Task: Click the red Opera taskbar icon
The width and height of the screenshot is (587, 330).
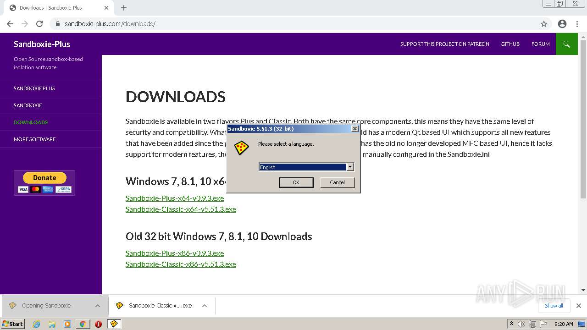Action: (x=98, y=324)
